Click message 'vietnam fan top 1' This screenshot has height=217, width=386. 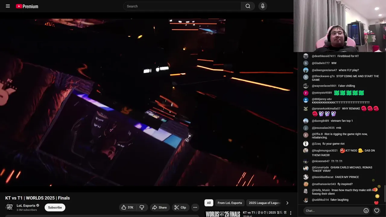[342, 121]
